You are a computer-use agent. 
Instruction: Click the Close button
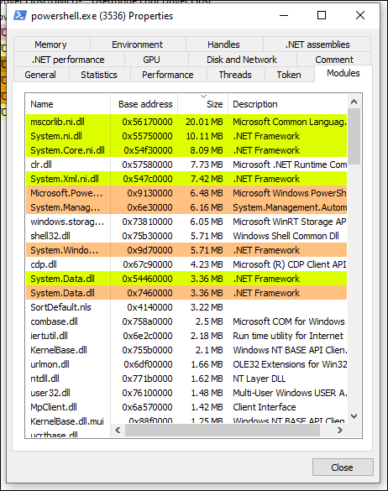click(343, 467)
